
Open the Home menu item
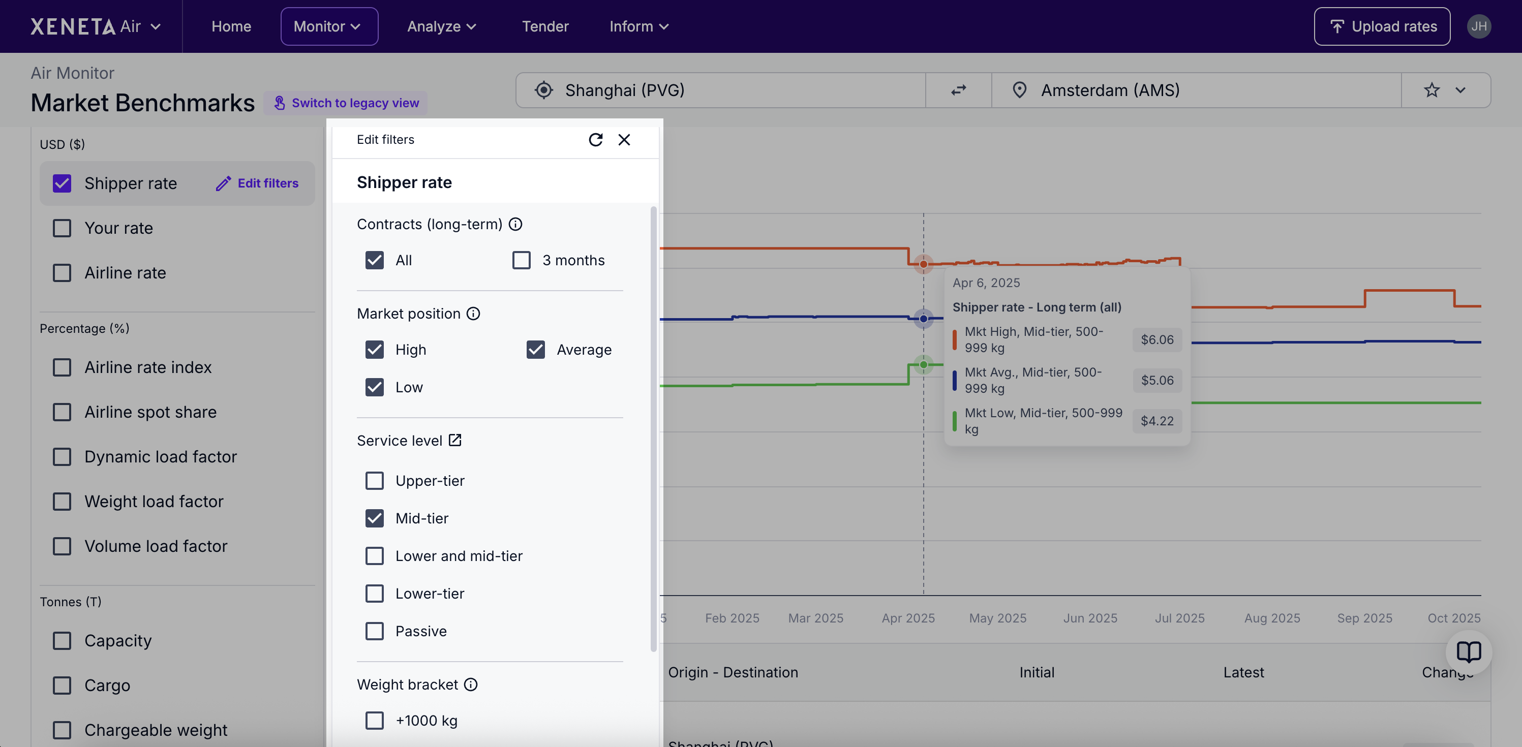click(x=231, y=26)
